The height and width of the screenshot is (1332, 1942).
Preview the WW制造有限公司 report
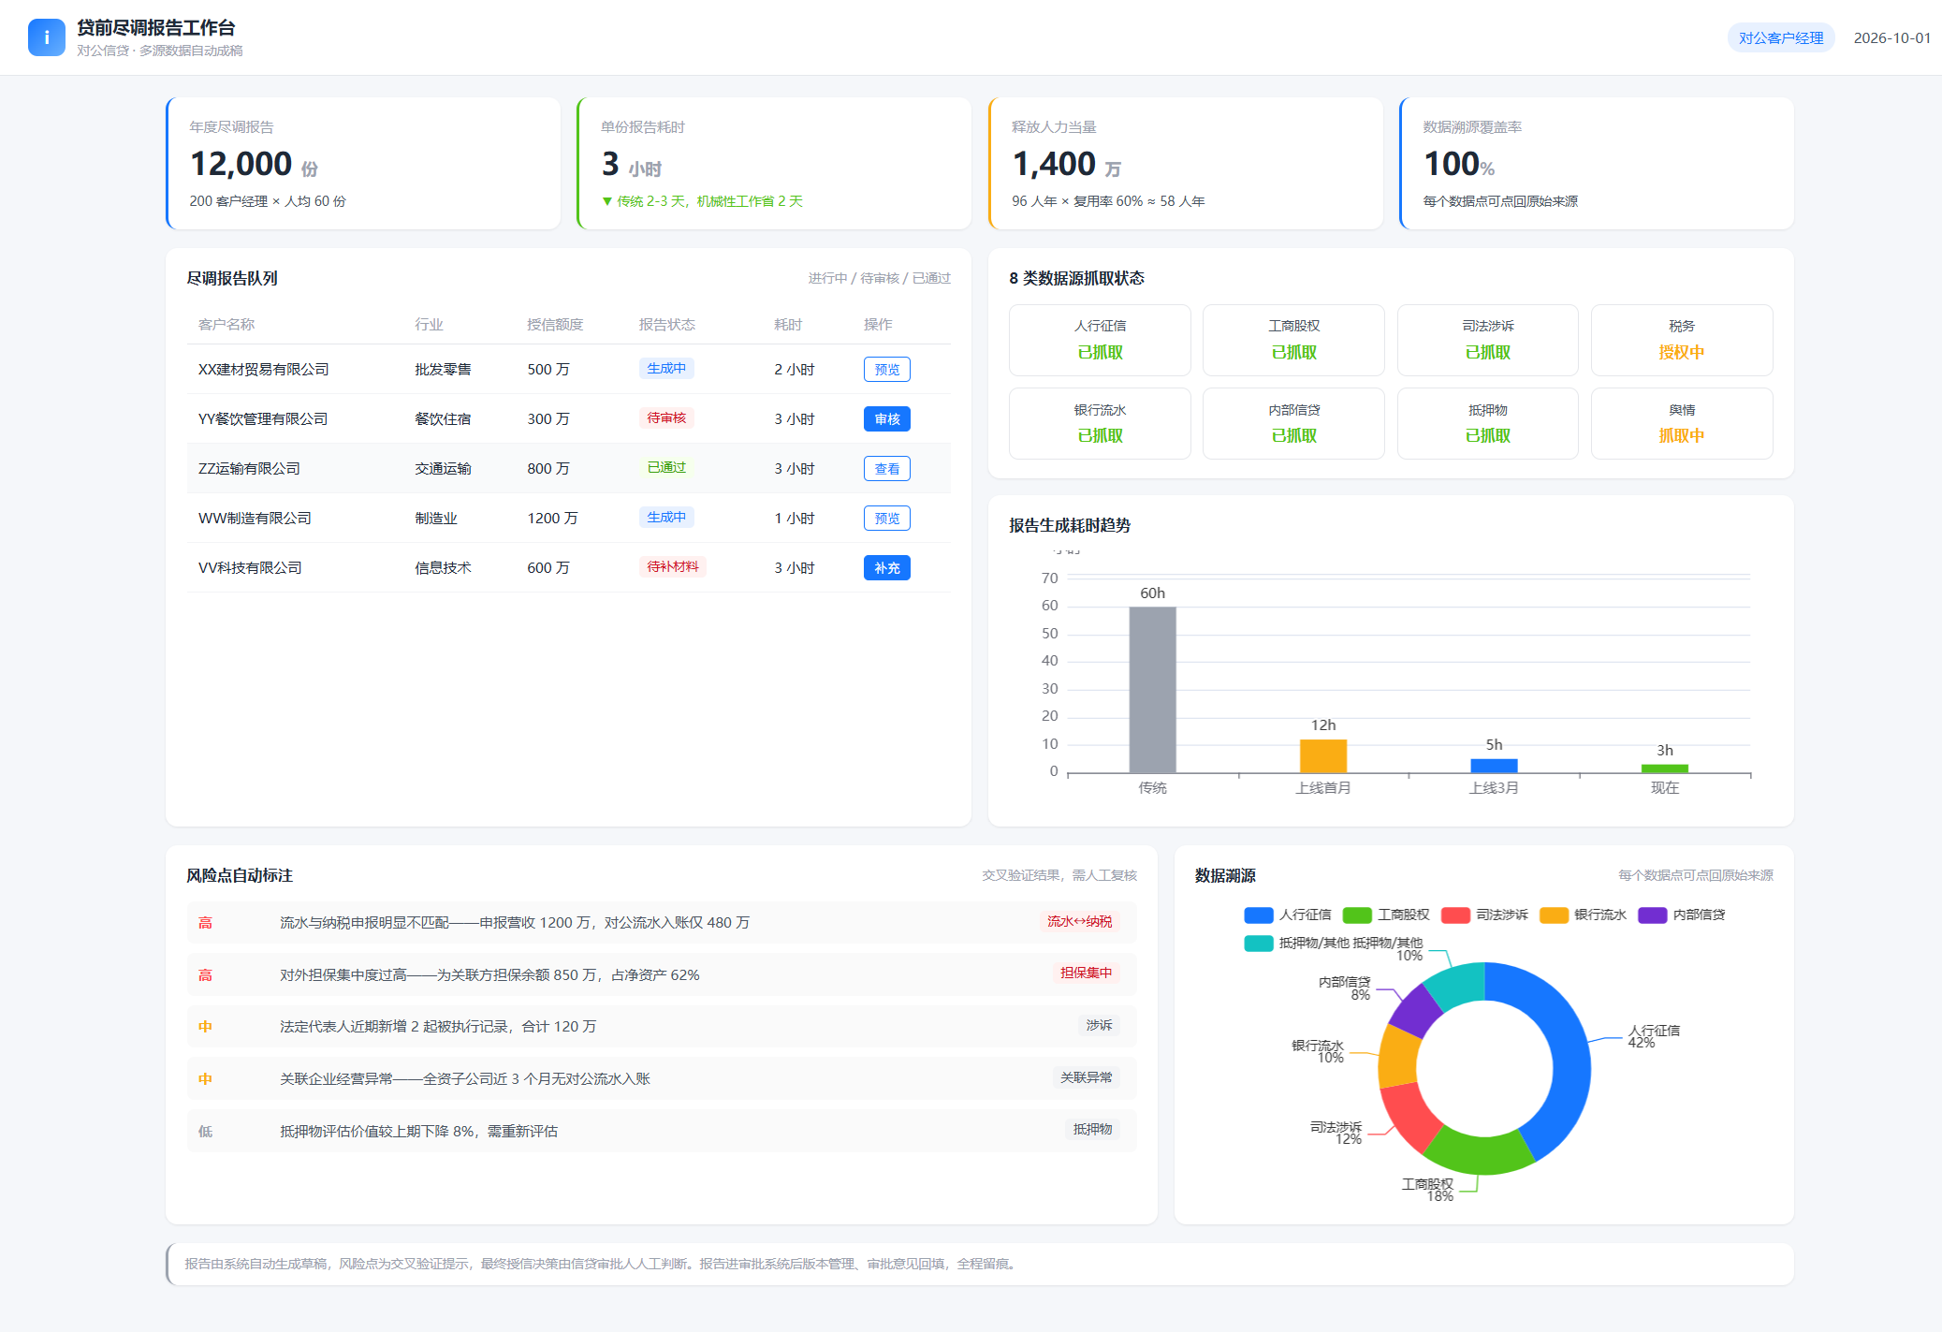pos(886,519)
